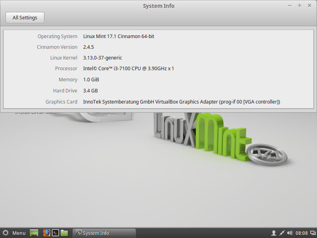Open the user applet icon

[274, 233]
